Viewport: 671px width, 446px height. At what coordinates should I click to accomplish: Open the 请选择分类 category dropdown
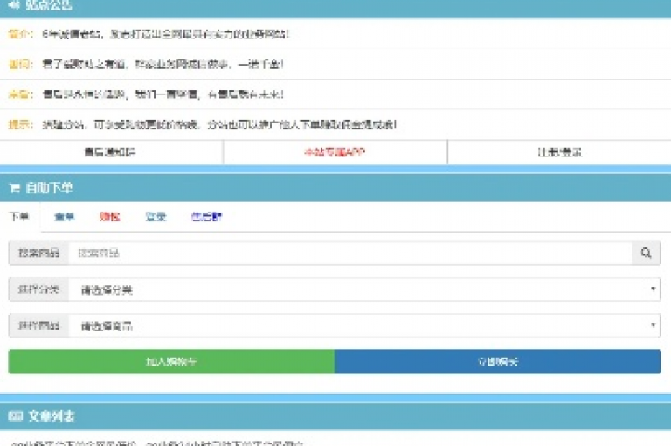pos(364,289)
